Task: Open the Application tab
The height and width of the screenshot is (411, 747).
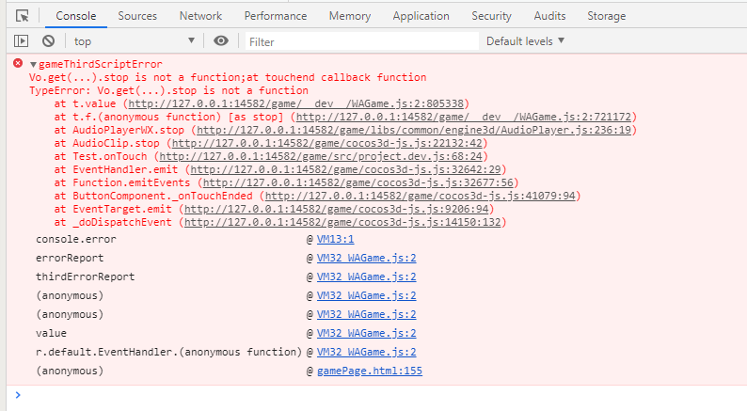Action: 421,16
